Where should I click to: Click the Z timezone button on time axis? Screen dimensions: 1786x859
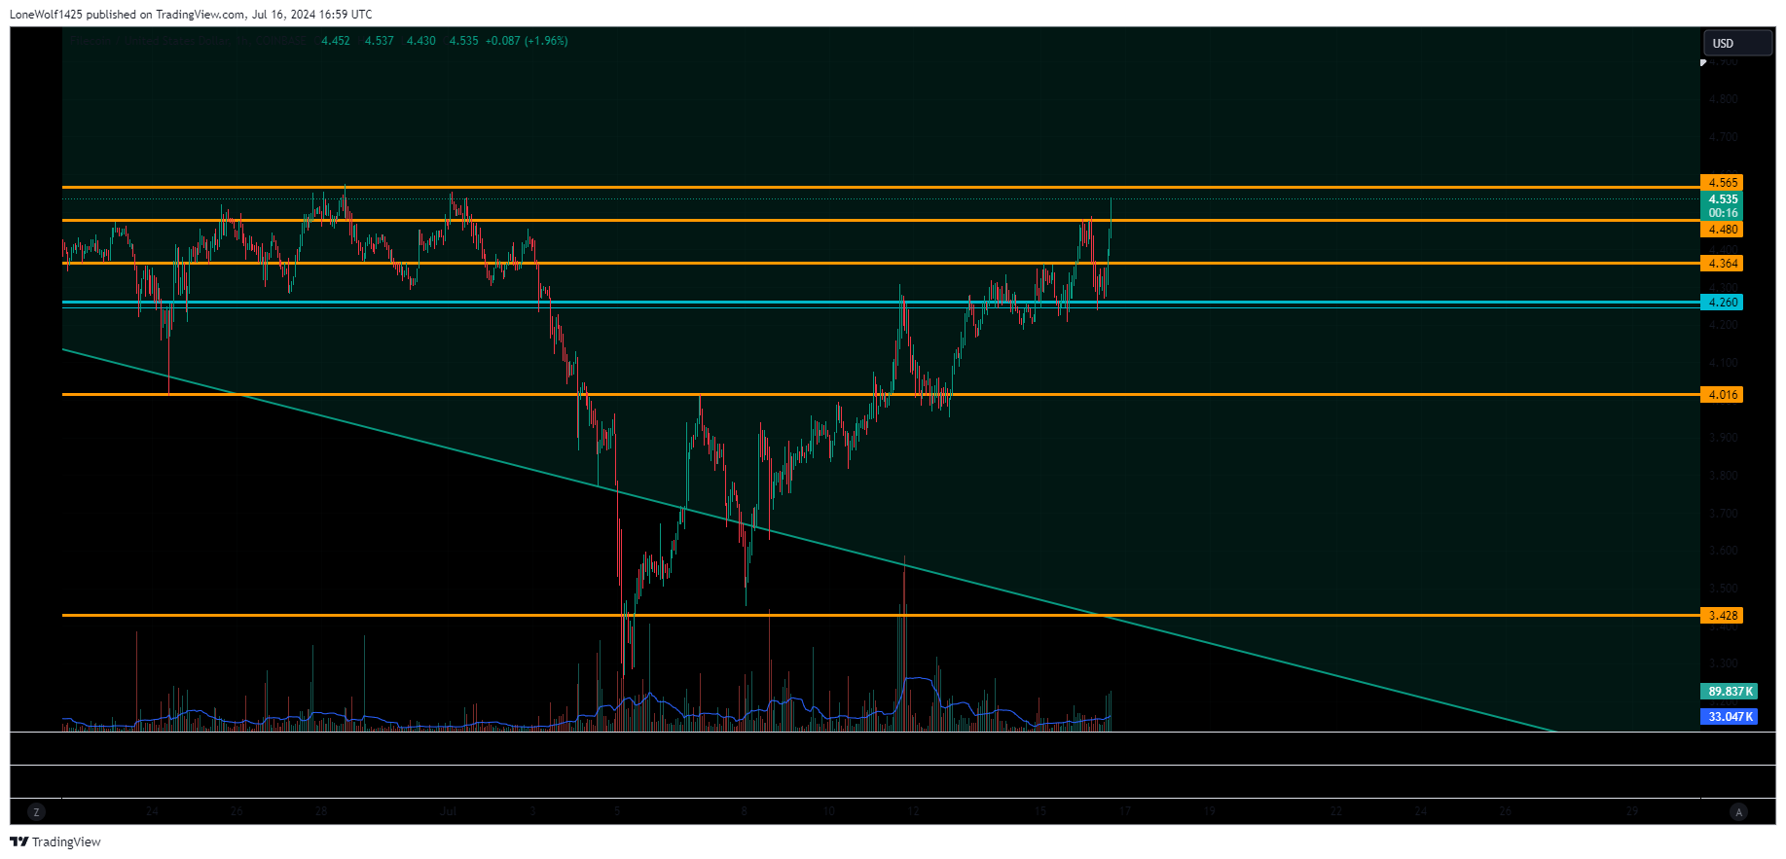[37, 812]
